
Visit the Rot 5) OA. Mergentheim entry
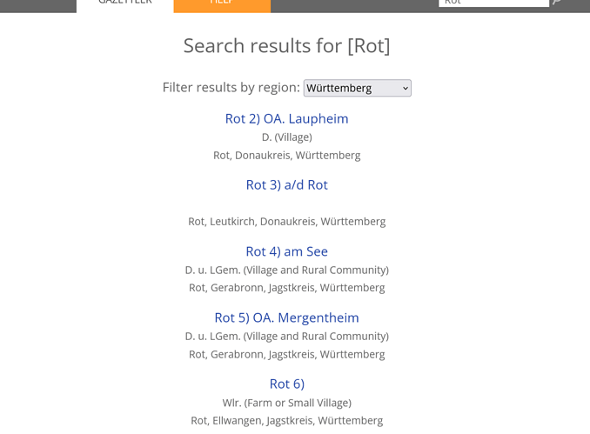tap(286, 317)
